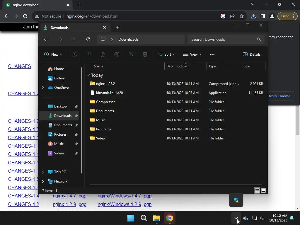Expand This PC in navigation pane
The width and height of the screenshot is (300, 225).
43,172
